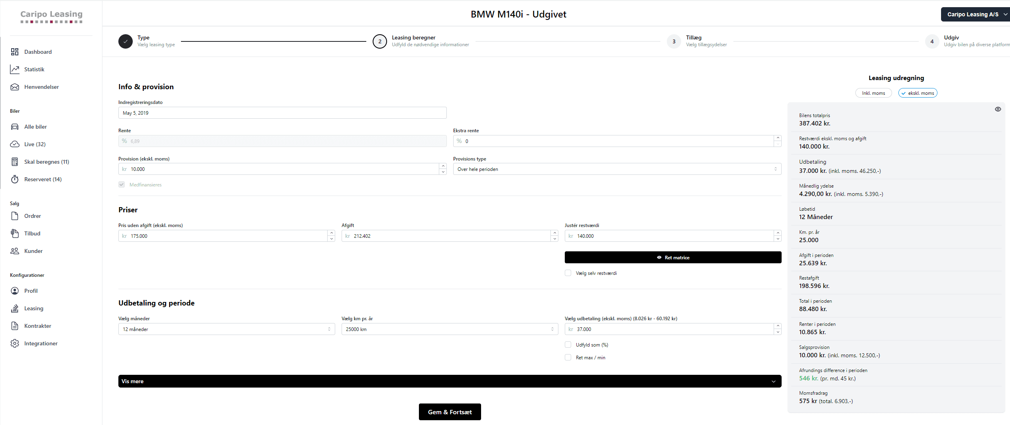Click the Ordrer document icon

tap(15, 216)
